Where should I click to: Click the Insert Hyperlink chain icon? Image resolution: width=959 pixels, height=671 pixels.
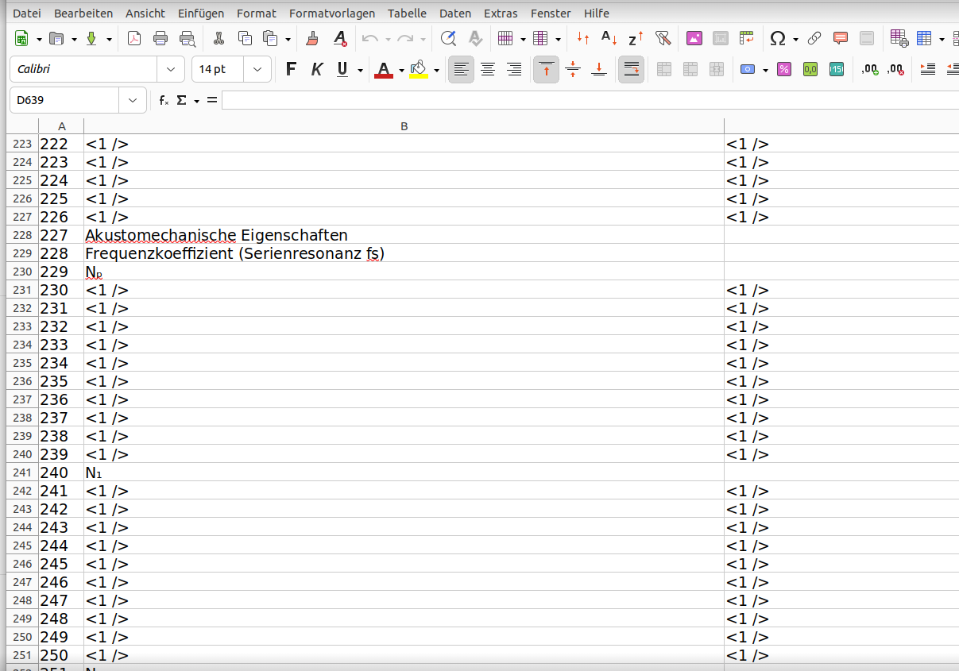[814, 38]
